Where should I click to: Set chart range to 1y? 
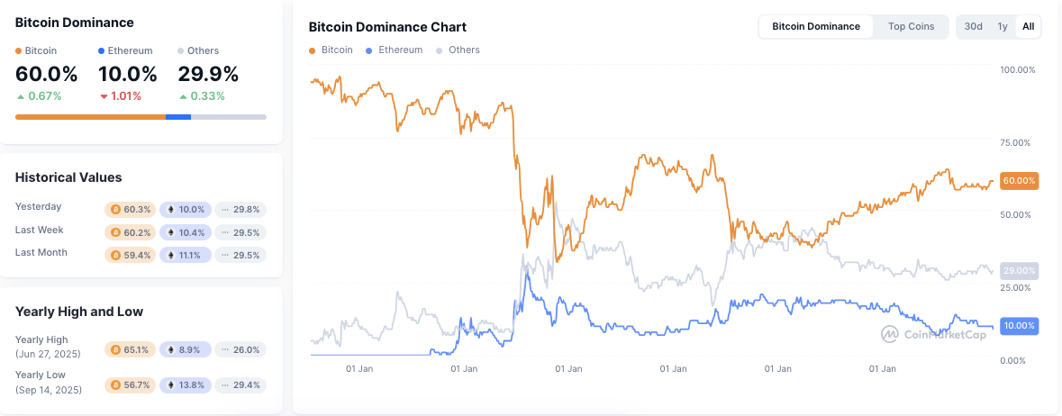(x=1003, y=26)
